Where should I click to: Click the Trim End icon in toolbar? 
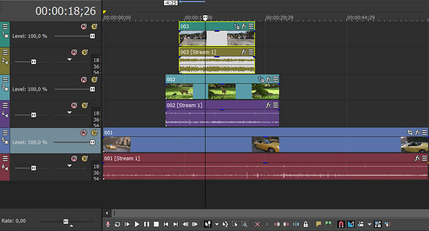[x=286, y=224]
